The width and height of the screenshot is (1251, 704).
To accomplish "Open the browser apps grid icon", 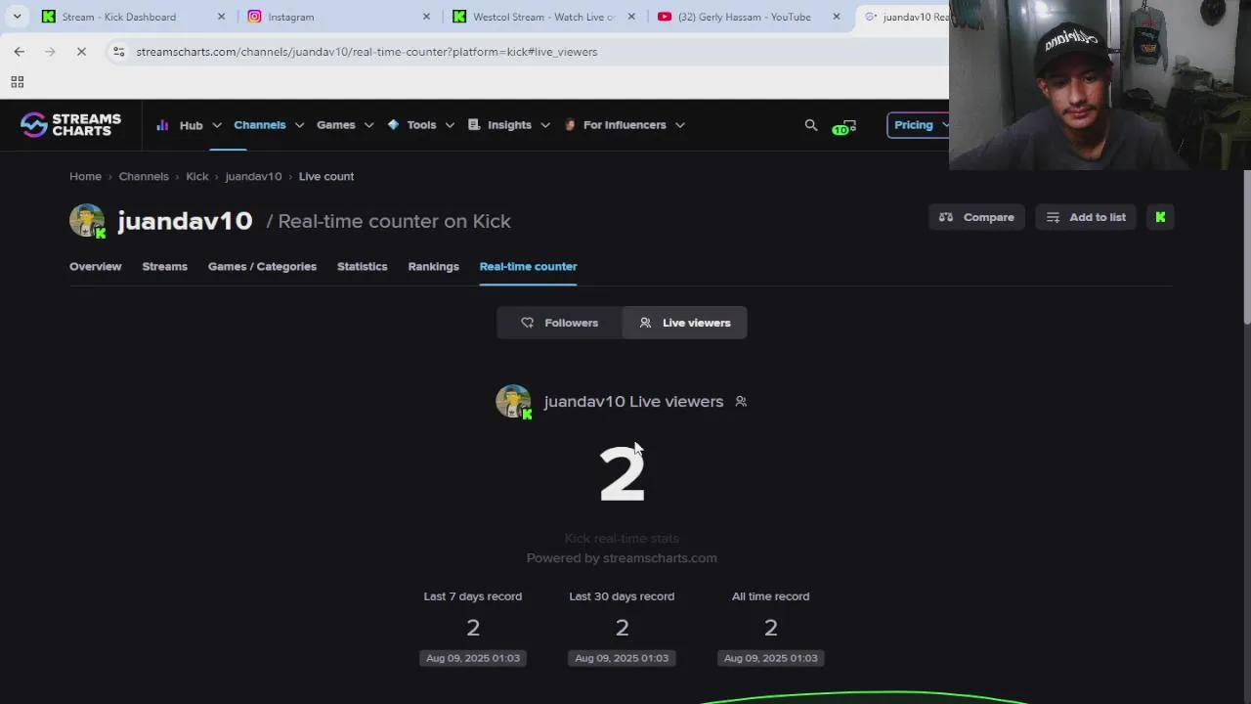I will coord(17,82).
